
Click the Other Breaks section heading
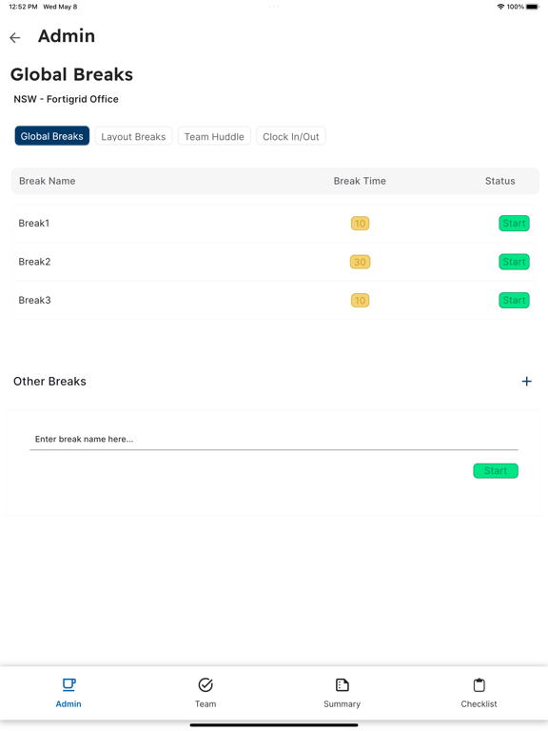[x=49, y=382]
